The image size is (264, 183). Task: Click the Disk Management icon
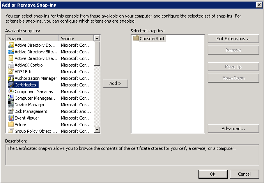click(x=11, y=111)
